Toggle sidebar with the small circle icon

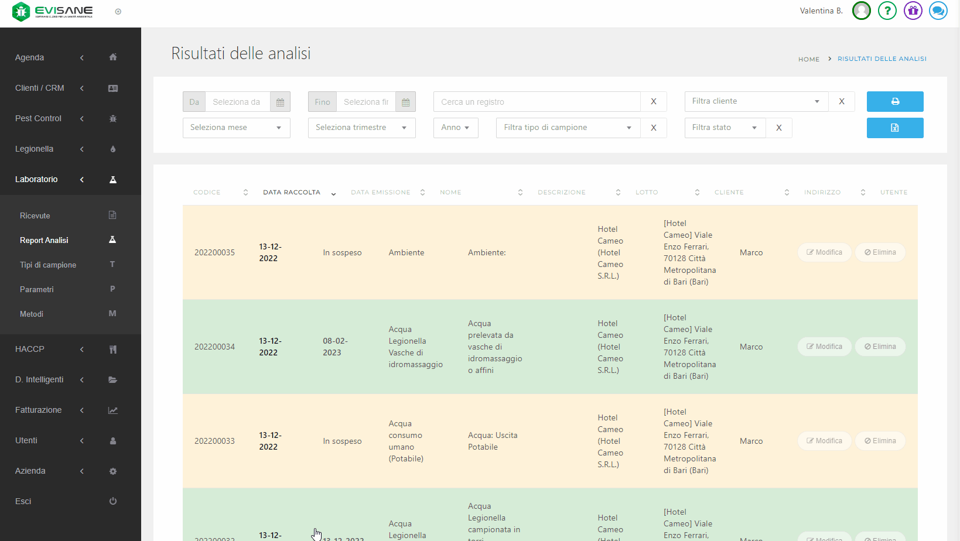[118, 12]
